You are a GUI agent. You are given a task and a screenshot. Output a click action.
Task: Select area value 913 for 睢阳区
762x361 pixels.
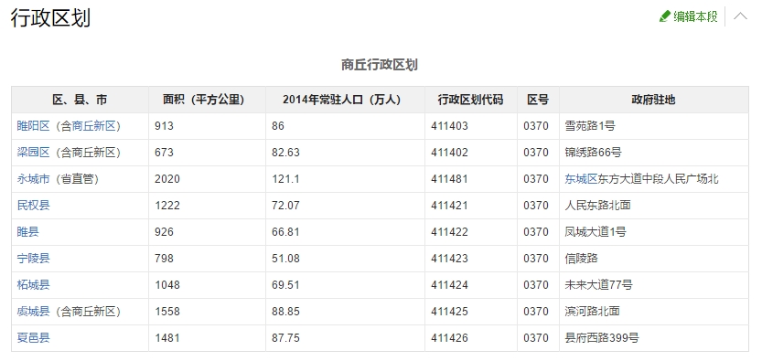(x=165, y=126)
